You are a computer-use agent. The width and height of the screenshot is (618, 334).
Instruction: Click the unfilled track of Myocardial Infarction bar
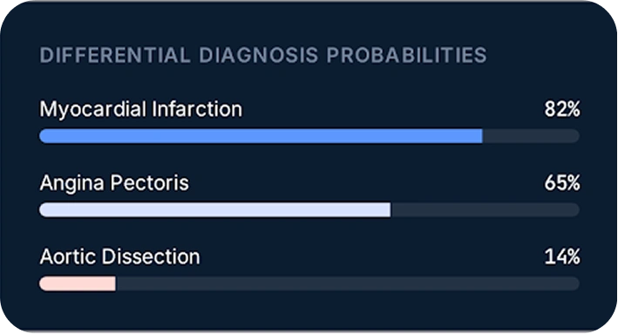pos(532,136)
